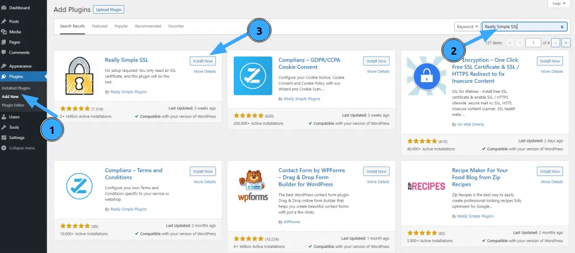Install Now for Complianz GDPR/CCPA Cookie Consent

(x=376, y=61)
